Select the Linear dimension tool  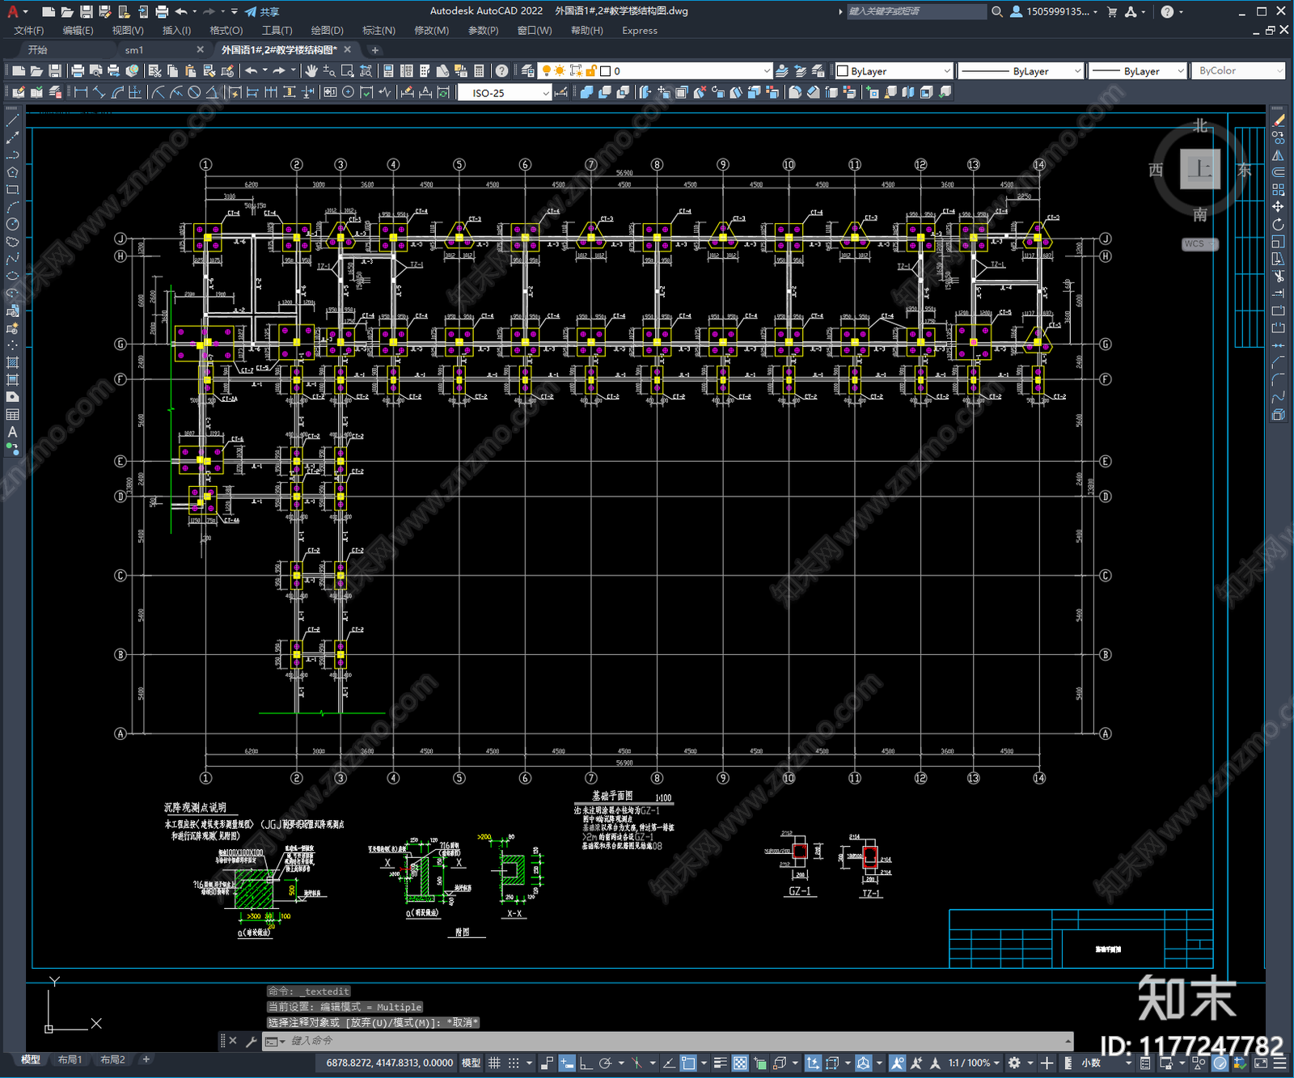pos(81,92)
